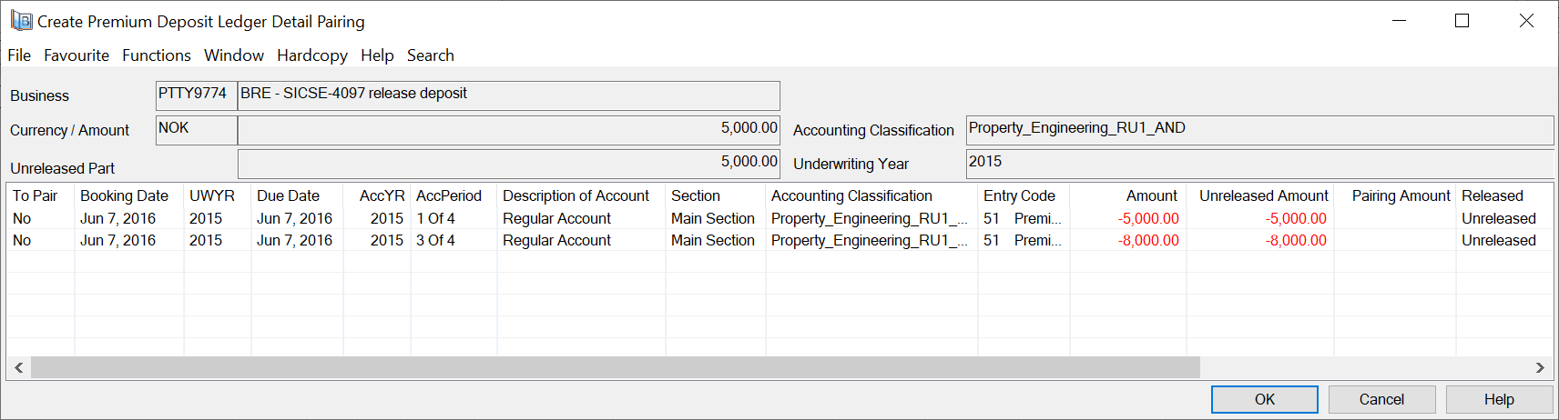Toggle To Pair for the 3 Of 4 row
Image resolution: width=1559 pixels, height=420 pixels.
(x=23, y=240)
